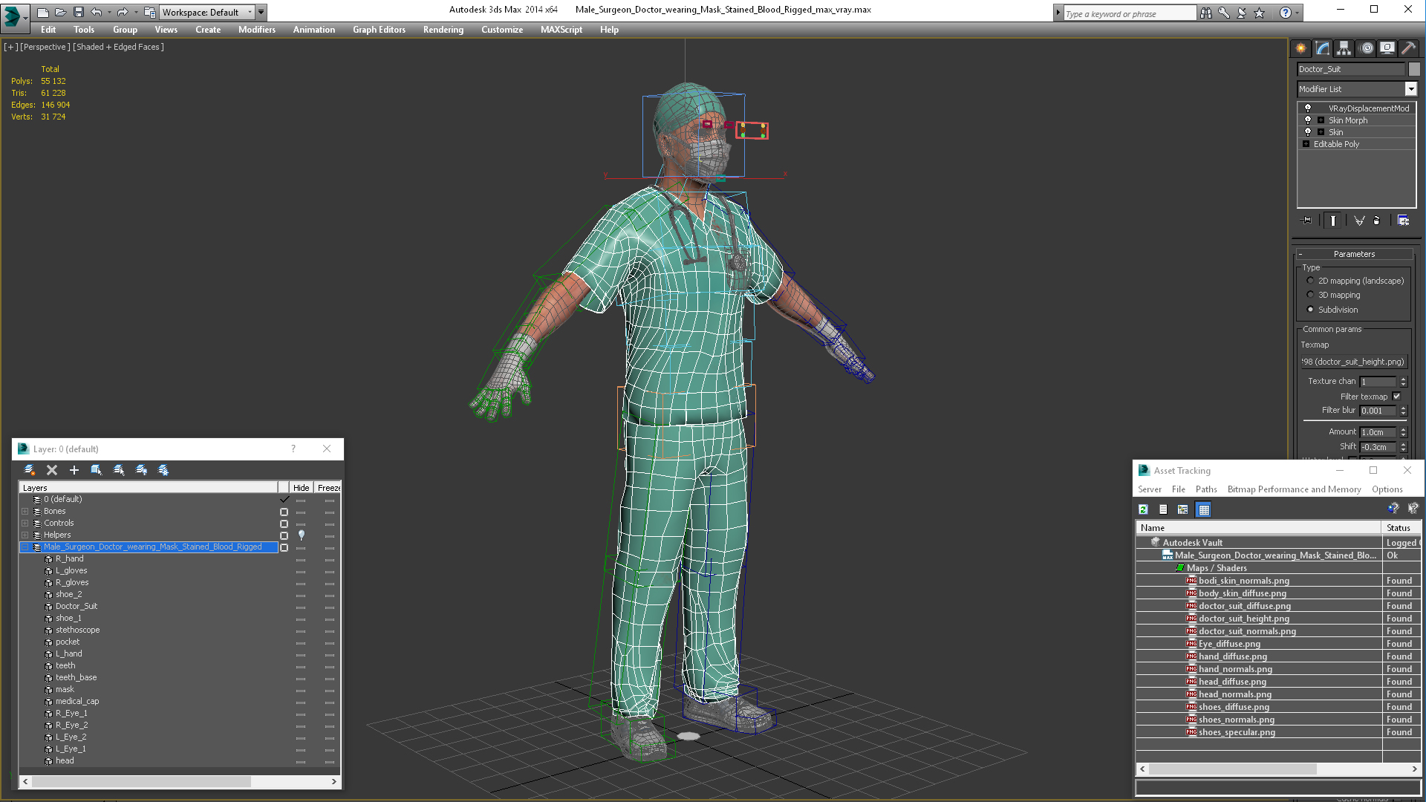Click the Amount spinner arrows
The width and height of the screenshot is (1426, 802).
tap(1404, 432)
